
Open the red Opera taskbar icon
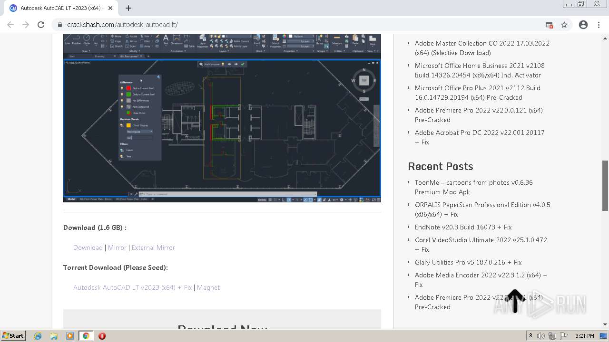pos(102,336)
